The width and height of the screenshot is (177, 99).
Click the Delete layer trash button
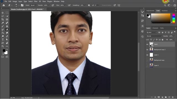pyautogui.click(x=173, y=97)
